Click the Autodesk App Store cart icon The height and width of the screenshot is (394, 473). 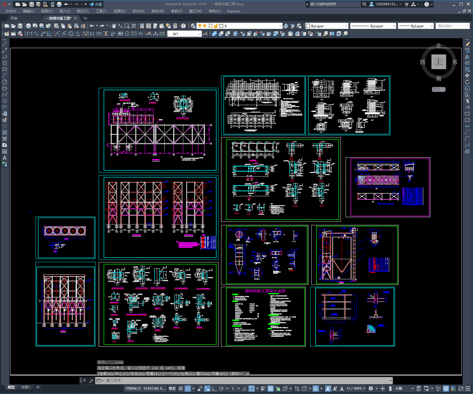407,4
